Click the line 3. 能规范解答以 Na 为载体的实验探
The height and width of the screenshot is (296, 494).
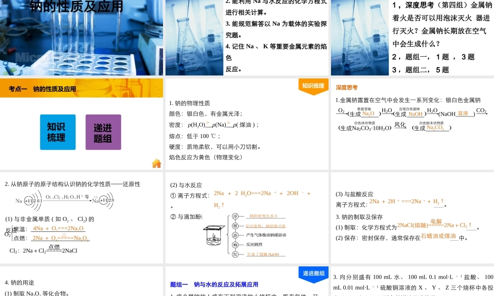[276, 24]
